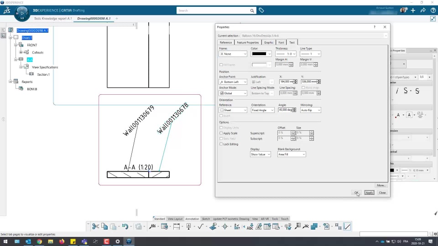The width and height of the screenshot is (438, 246).
Task: Open the Line Type dropdown
Action: point(310,54)
